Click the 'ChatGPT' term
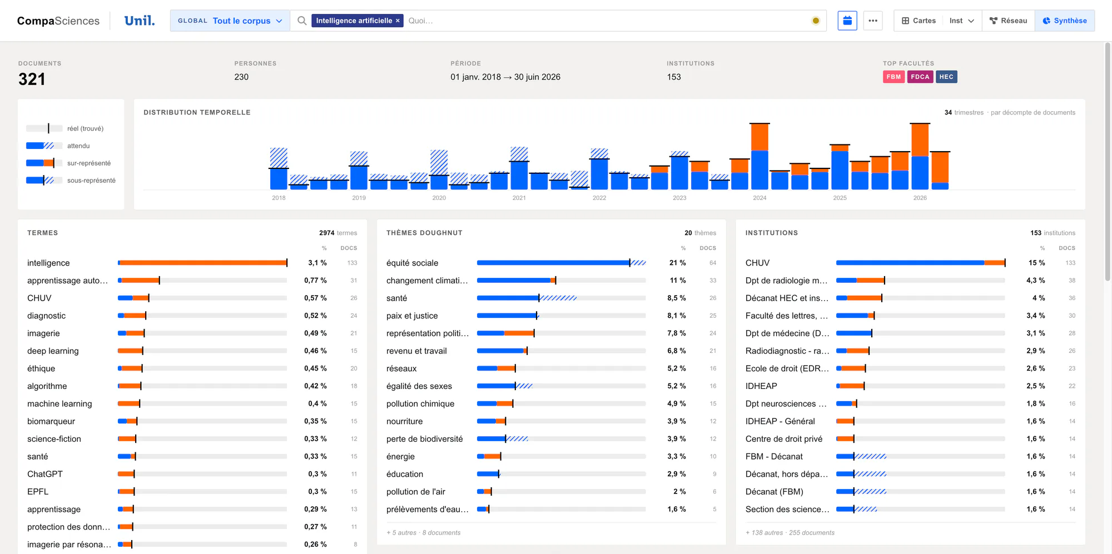The image size is (1112, 554). (45, 474)
